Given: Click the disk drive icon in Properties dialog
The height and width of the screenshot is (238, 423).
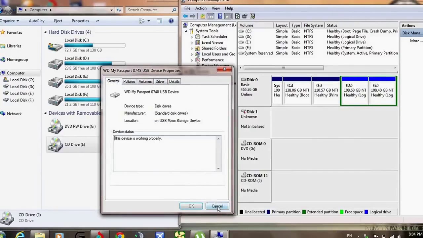Looking at the screenshot, I should pyautogui.click(x=115, y=95).
